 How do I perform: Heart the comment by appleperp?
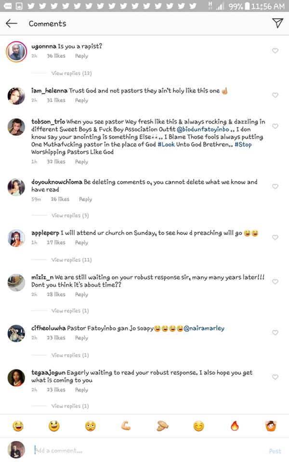point(275,238)
